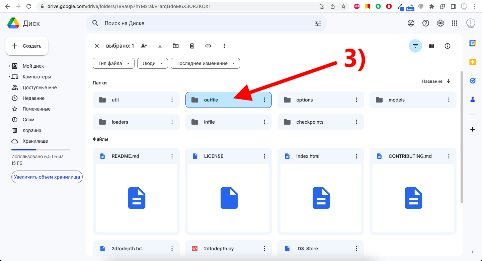The image size is (482, 261).
Task: Expand the Компьютеры tree
Action: tap(9, 77)
